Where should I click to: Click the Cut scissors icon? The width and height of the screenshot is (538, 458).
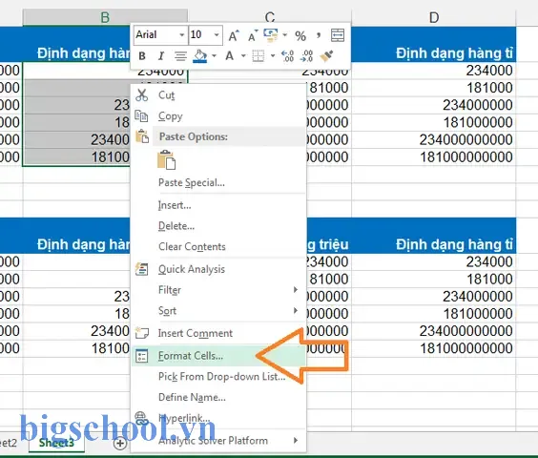point(141,95)
